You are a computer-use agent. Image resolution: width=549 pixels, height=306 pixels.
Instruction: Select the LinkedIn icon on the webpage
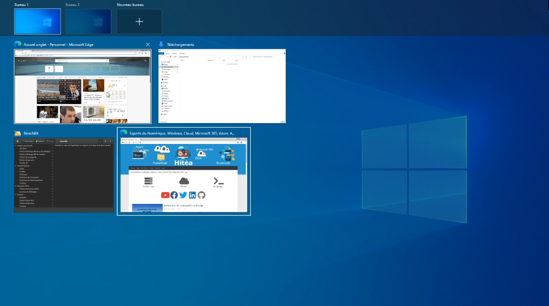coord(192,195)
